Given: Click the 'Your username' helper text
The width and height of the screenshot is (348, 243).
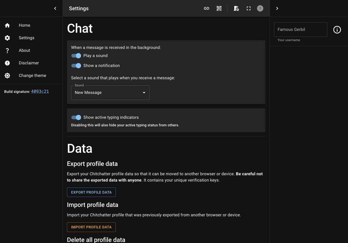Looking at the screenshot, I should 289,40.
